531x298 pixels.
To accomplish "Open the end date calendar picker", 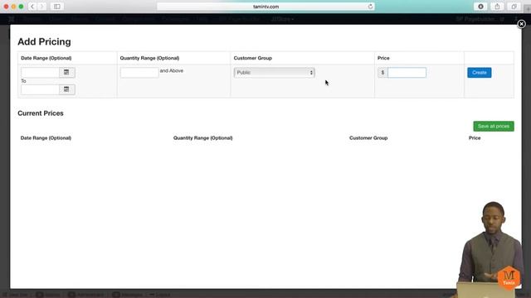I will tap(66, 89).
